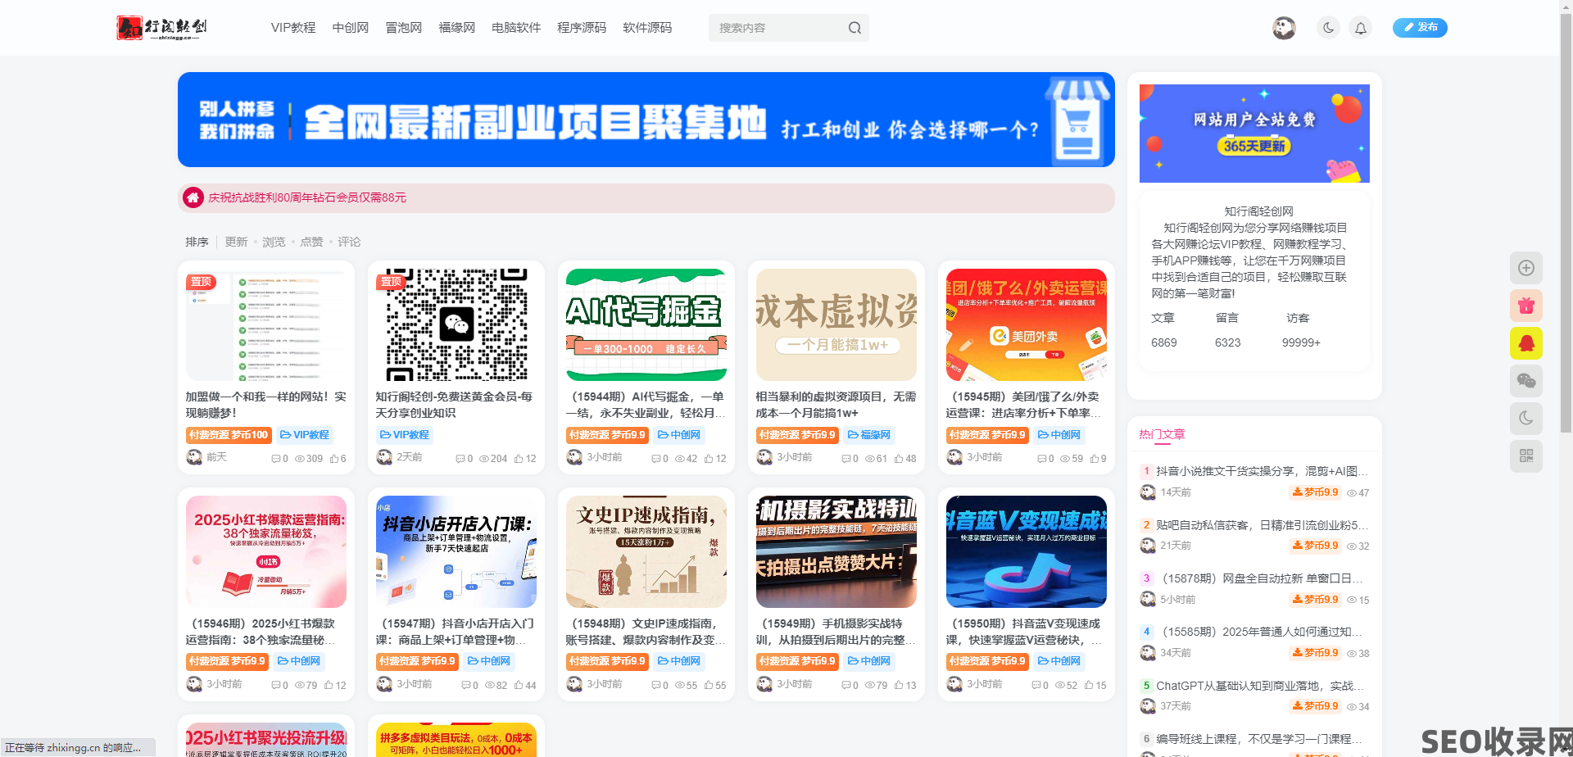The image size is (1573, 757).
Task: Open the 福缘网 menu item
Action: [x=457, y=28]
